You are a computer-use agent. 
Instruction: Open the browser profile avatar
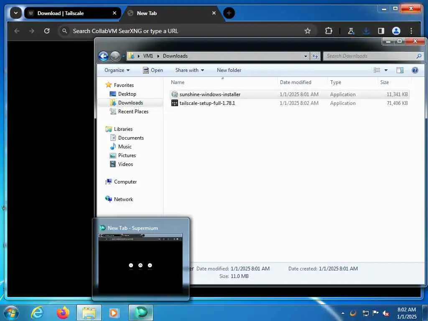(x=396, y=31)
